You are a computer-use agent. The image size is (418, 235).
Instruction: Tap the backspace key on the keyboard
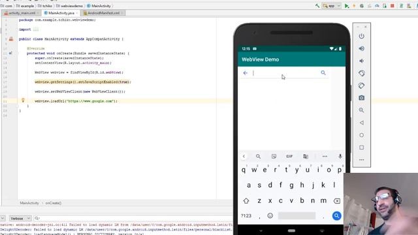click(x=337, y=201)
